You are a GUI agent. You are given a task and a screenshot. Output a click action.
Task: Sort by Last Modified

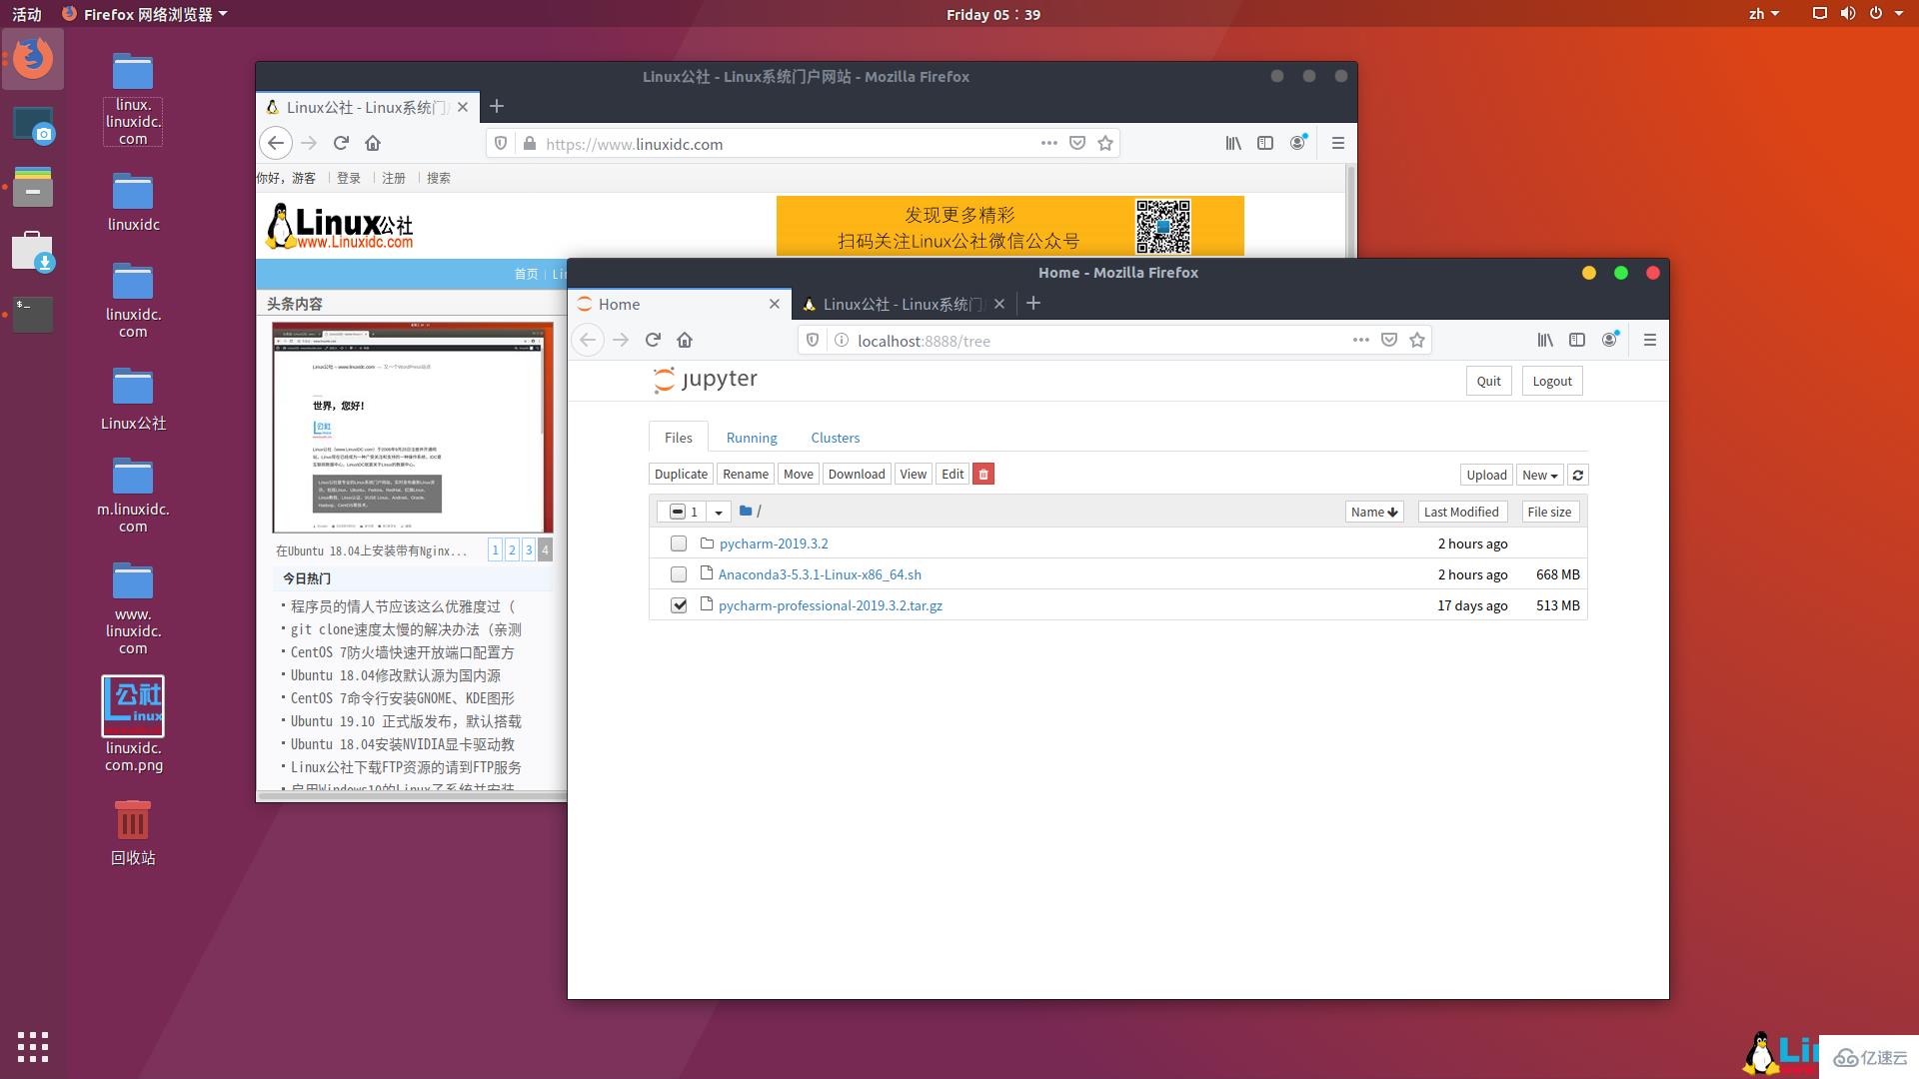pos(1461,512)
